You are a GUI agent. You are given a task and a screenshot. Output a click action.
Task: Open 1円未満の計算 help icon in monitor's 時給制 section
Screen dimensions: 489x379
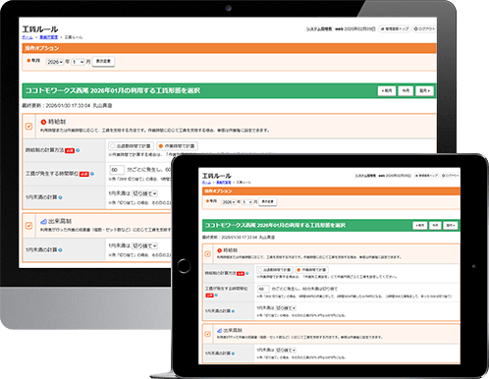coord(61,197)
